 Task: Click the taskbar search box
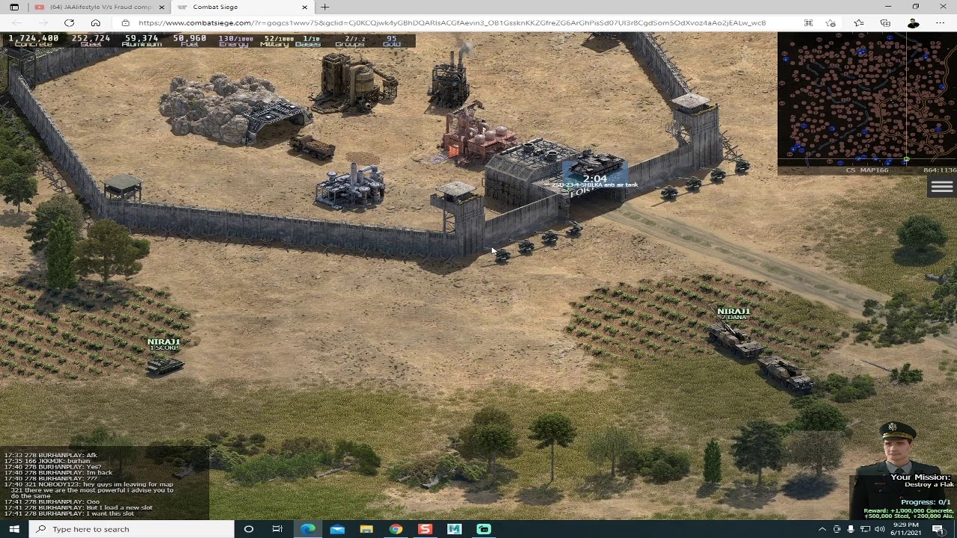point(132,529)
